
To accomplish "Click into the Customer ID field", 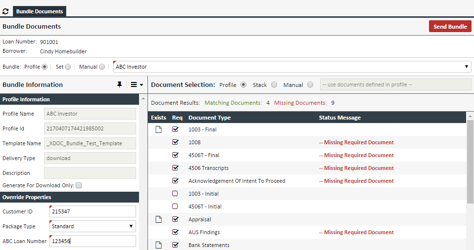I will click(93, 211).
